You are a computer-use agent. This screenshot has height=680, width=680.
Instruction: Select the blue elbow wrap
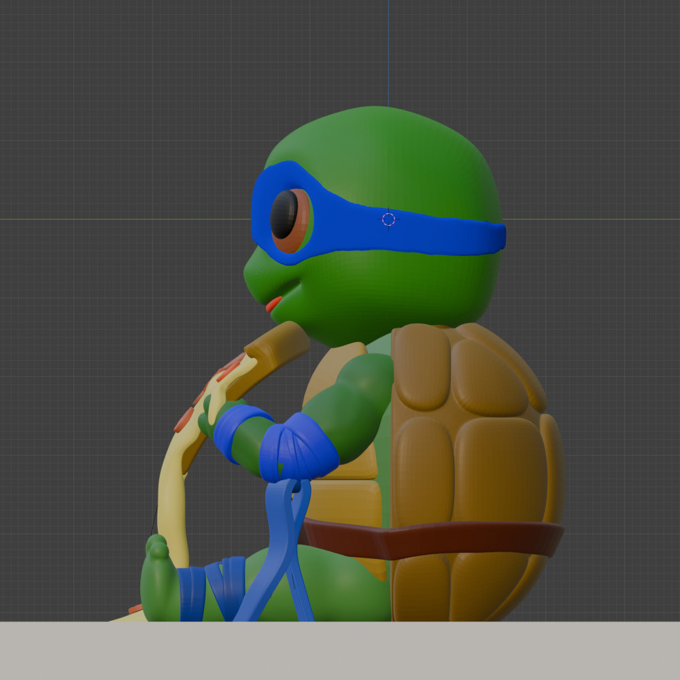(x=299, y=447)
